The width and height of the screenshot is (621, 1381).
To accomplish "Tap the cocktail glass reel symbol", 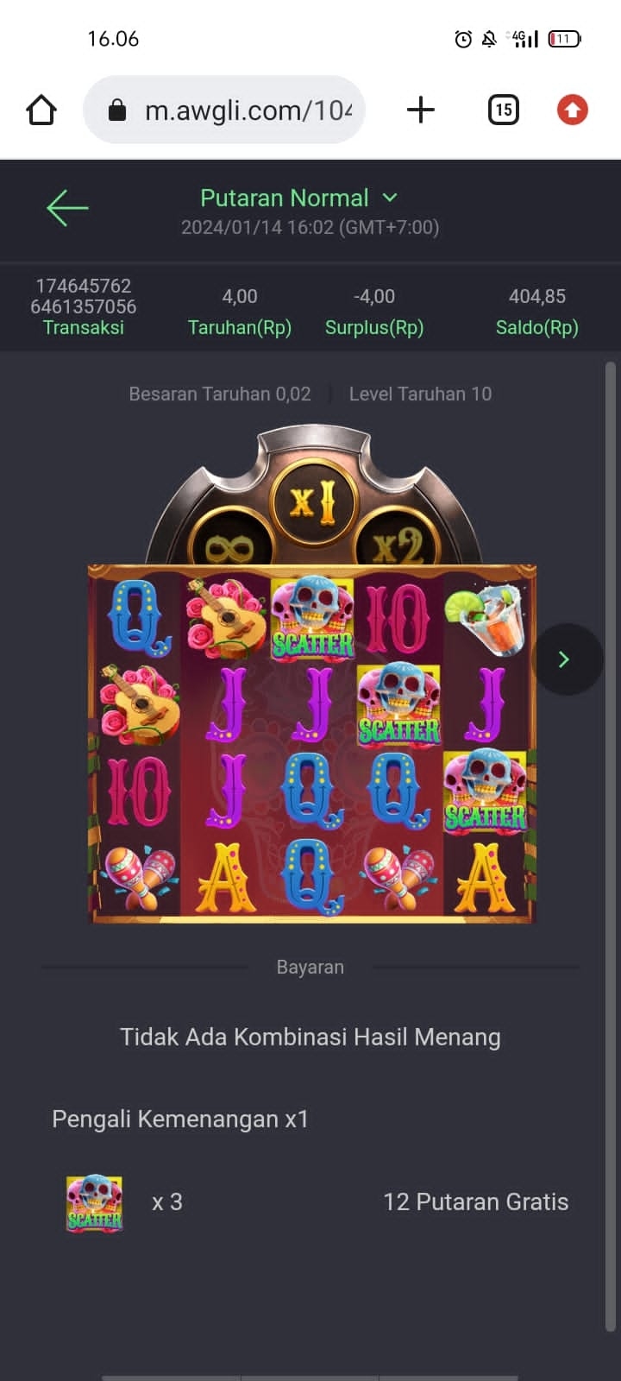I will click(x=486, y=617).
